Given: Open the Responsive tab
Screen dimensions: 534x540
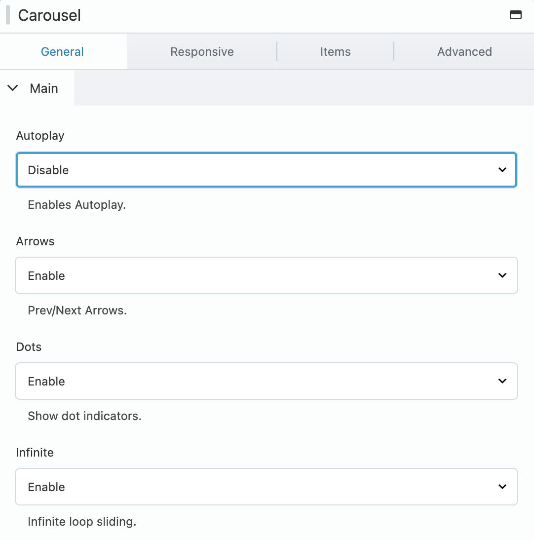Looking at the screenshot, I should click(202, 52).
